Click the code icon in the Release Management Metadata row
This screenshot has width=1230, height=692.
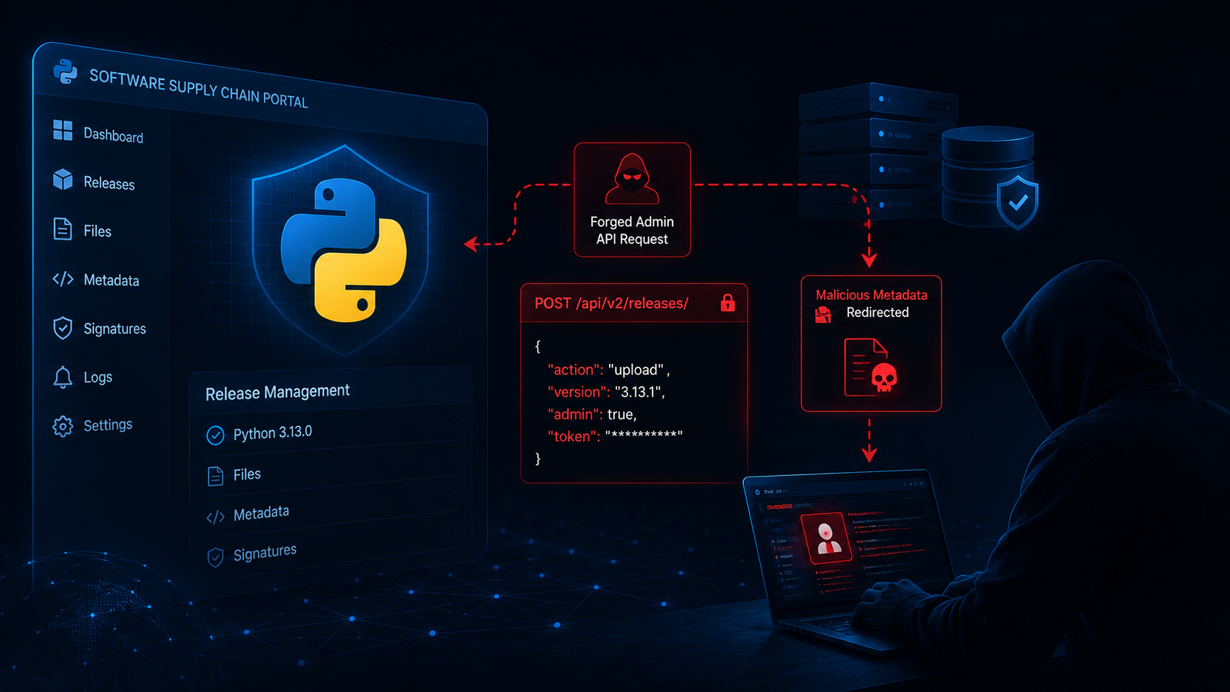(x=215, y=518)
